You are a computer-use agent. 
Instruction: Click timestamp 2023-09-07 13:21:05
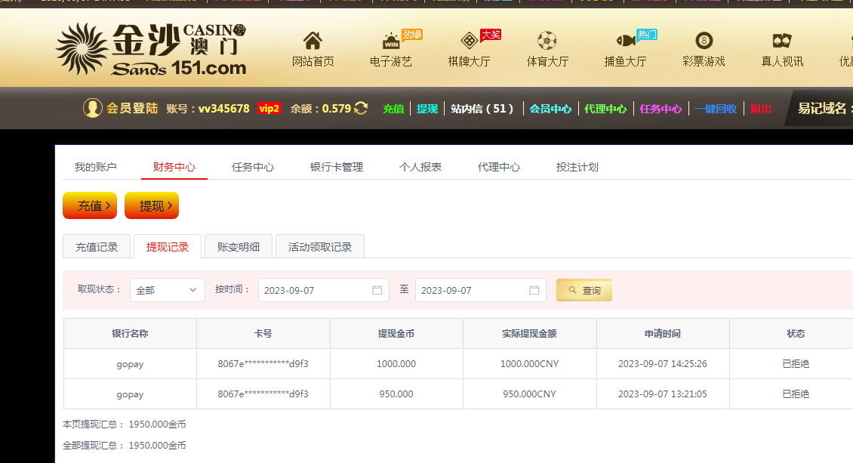(x=663, y=394)
